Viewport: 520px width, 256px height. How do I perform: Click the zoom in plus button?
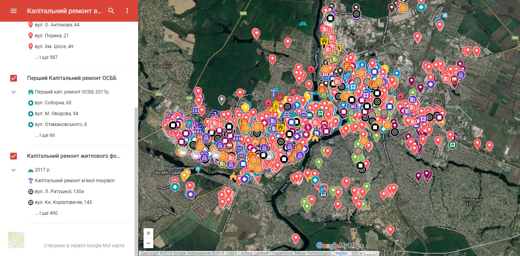pos(148,233)
